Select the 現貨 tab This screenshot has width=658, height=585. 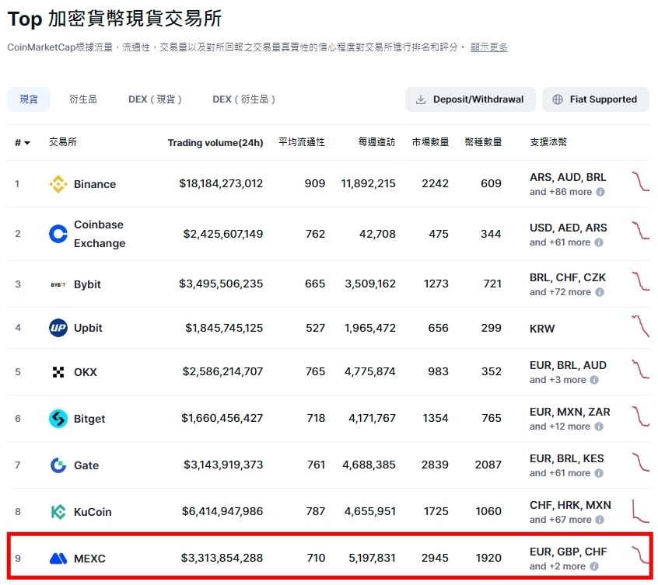point(29,99)
